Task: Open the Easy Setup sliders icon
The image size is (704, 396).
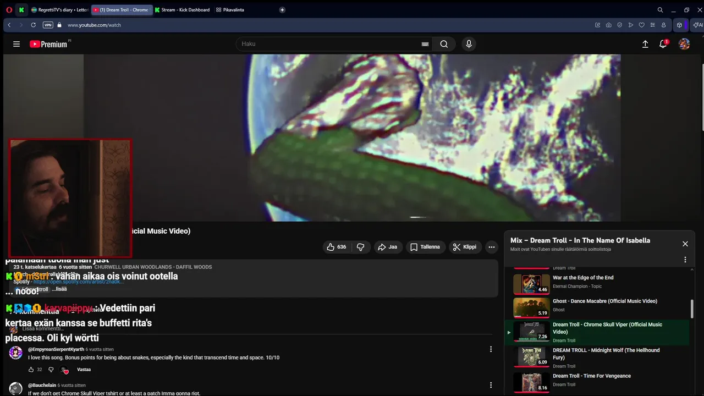Action: pos(652,25)
